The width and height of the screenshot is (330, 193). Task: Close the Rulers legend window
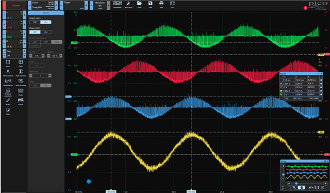point(321,74)
